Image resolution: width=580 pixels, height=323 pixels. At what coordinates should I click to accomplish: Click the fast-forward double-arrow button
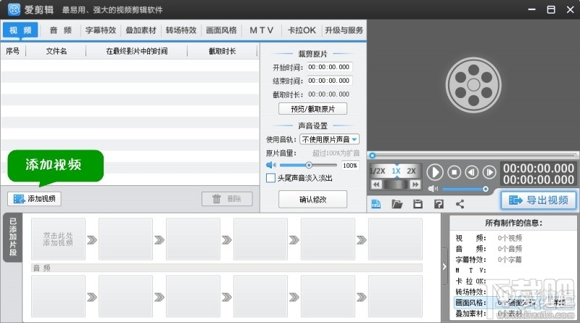(x=415, y=184)
